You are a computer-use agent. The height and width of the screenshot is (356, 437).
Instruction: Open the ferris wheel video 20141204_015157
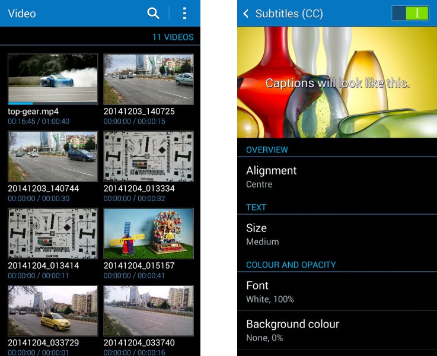pos(149,233)
